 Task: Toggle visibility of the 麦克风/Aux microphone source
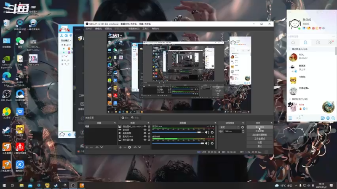point(145,136)
